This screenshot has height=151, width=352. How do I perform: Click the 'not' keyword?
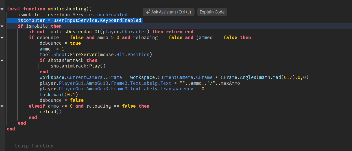[x=41, y=32]
